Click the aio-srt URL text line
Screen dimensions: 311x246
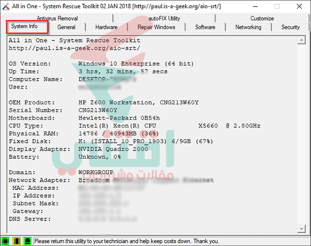click(74, 48)
